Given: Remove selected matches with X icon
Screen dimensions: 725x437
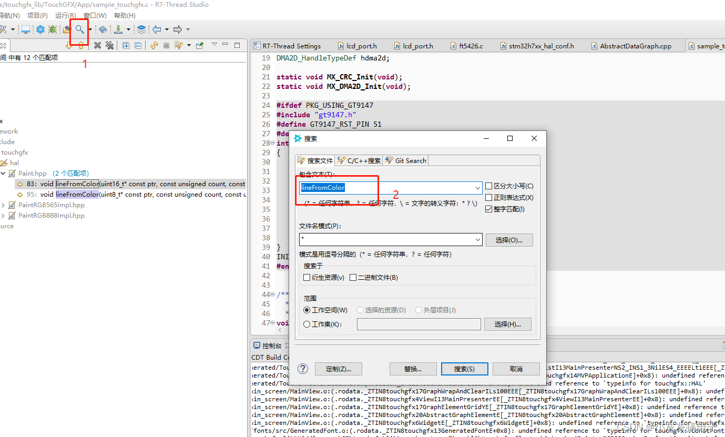Looking at the screenshot, I should pyautogui.click(x=97, y=46).
